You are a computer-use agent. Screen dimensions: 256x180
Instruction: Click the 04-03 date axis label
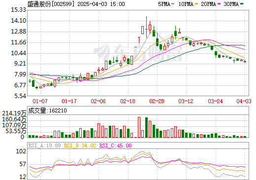pyautogui.click(x=244, y=101)
